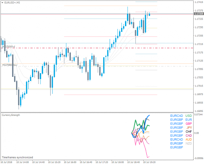The width and height of the screenshot is (204, 165).
Task: Select CAD in the currency strength legend
Action: point(189,136)
